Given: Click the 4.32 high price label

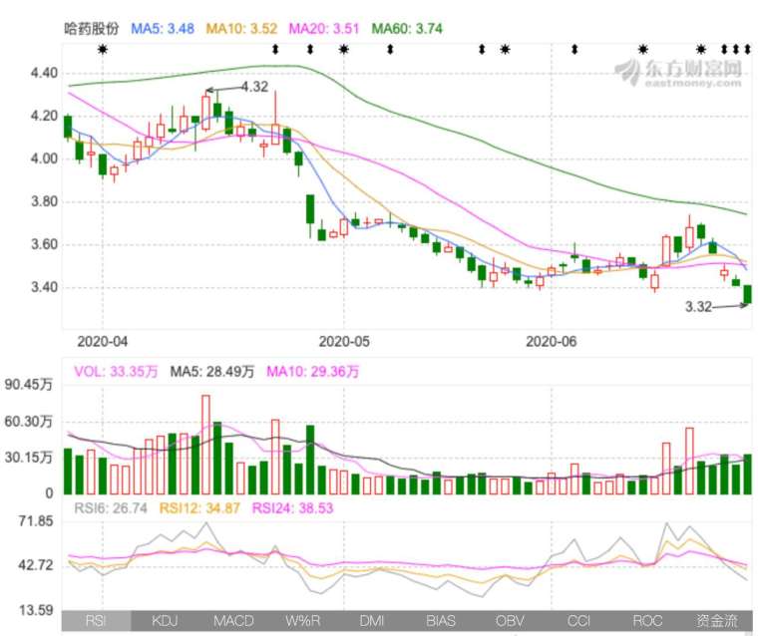Looking at the screenshot, I should click(x=254, y=87).
